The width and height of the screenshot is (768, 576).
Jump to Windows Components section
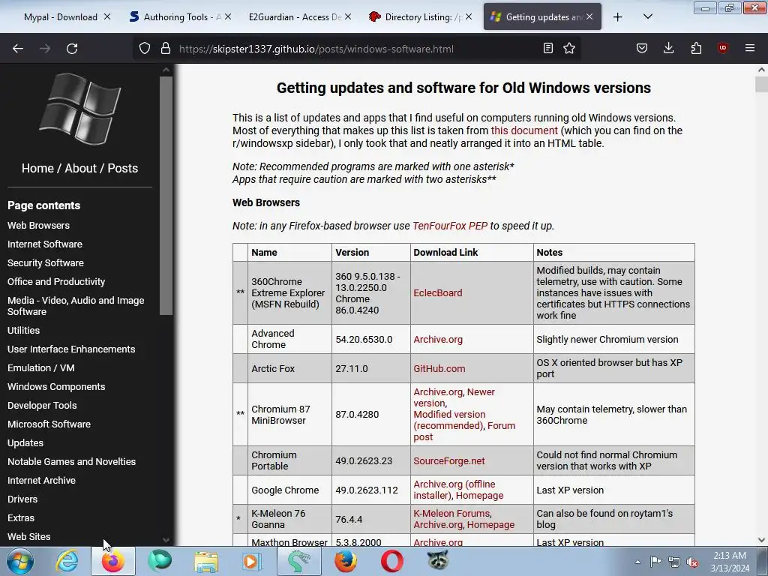pos(55,386)
